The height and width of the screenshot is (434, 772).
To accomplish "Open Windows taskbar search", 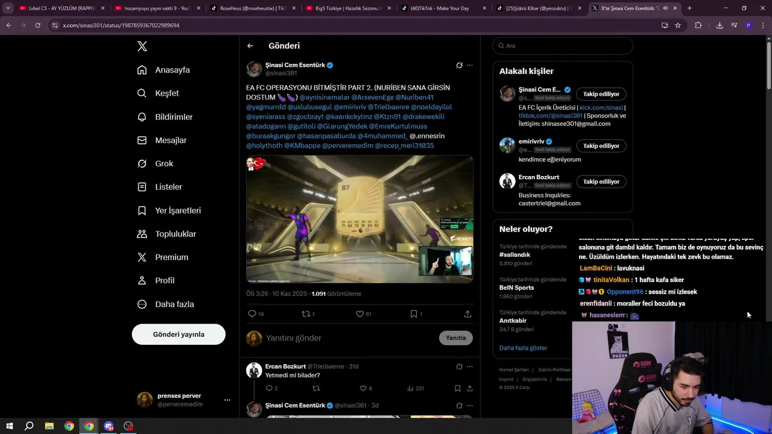I will (29, 426).
